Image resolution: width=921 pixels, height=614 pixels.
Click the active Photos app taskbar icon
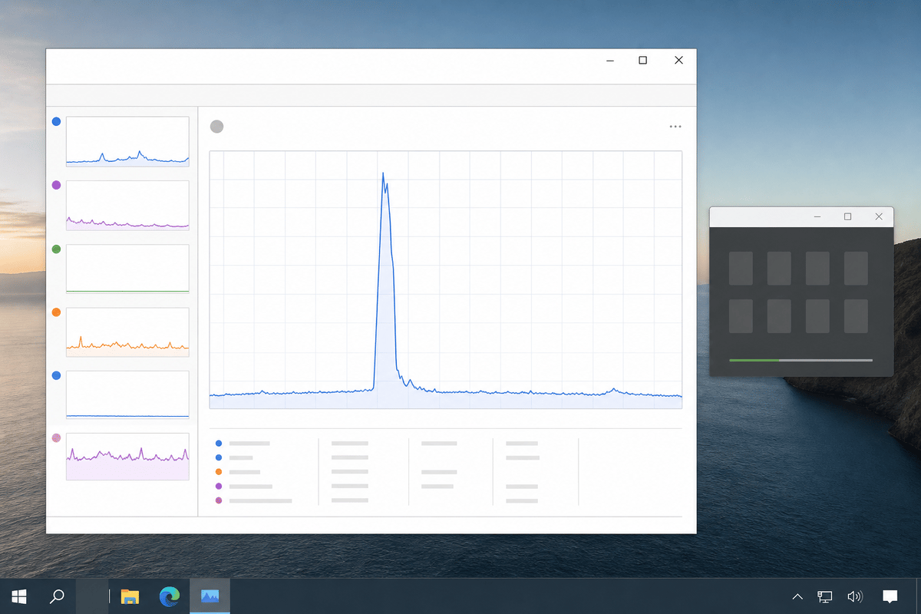click(x=210, y=596)
